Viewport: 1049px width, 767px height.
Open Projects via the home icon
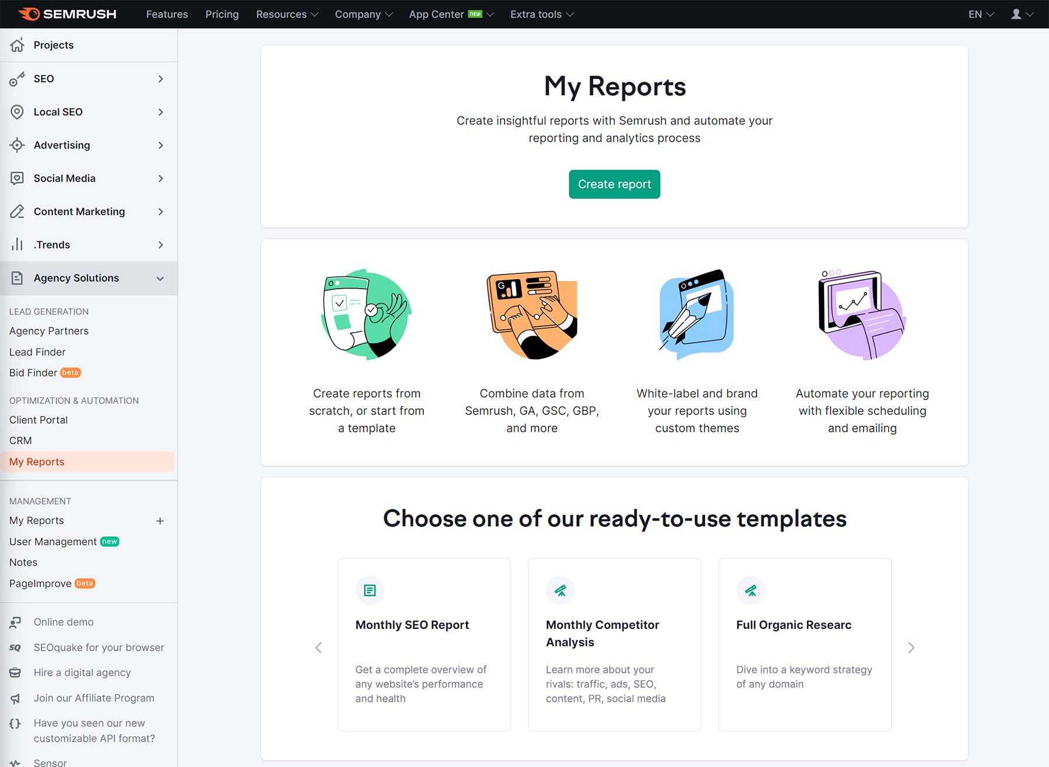(17, 45)
